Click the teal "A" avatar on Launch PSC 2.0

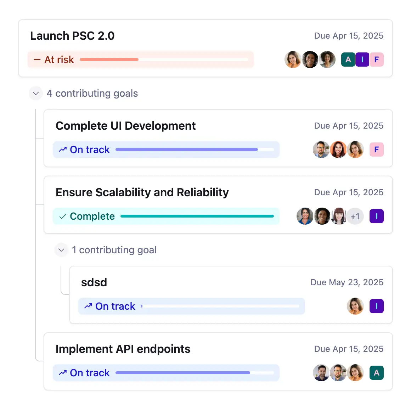(348, 60)
